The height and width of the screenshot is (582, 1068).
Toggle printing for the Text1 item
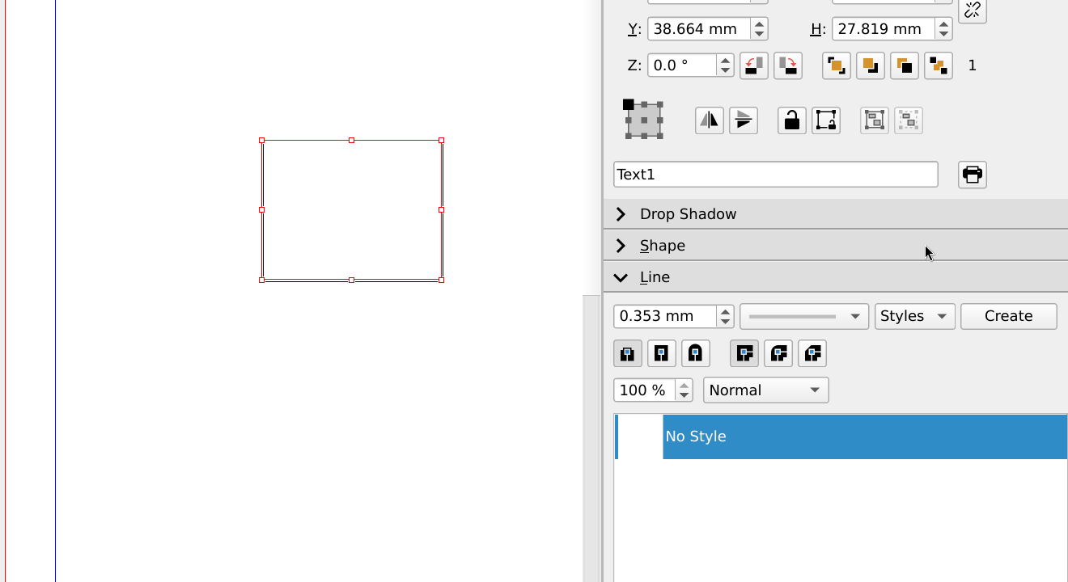pyautogui.click(x=972, y=175)
